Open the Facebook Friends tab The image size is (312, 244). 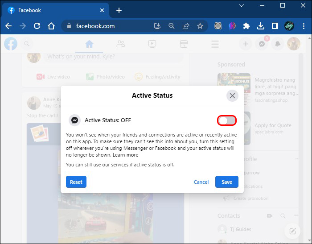pos(121,44)
